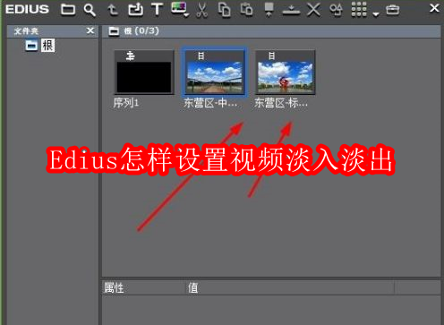The width and height of the screenshot is (444, 325).
Task: Add clip to timeline icon
Action: 291,10
